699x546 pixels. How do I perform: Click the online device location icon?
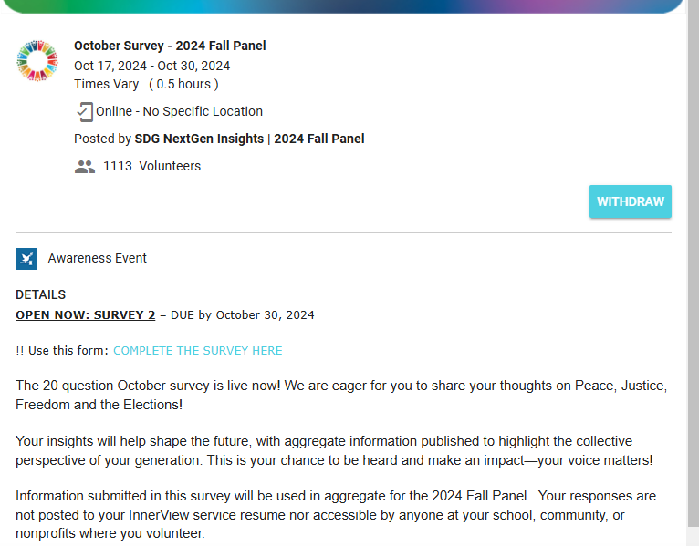click(x=84, y=111)
